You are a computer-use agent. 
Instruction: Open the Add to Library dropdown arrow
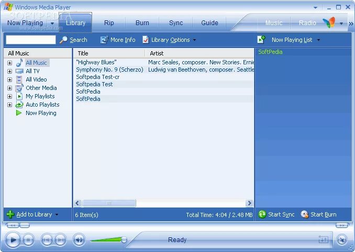[x=57, y=214]
